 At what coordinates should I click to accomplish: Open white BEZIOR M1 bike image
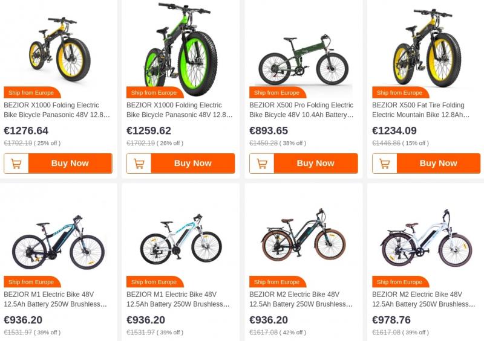[x=181, y=241]
